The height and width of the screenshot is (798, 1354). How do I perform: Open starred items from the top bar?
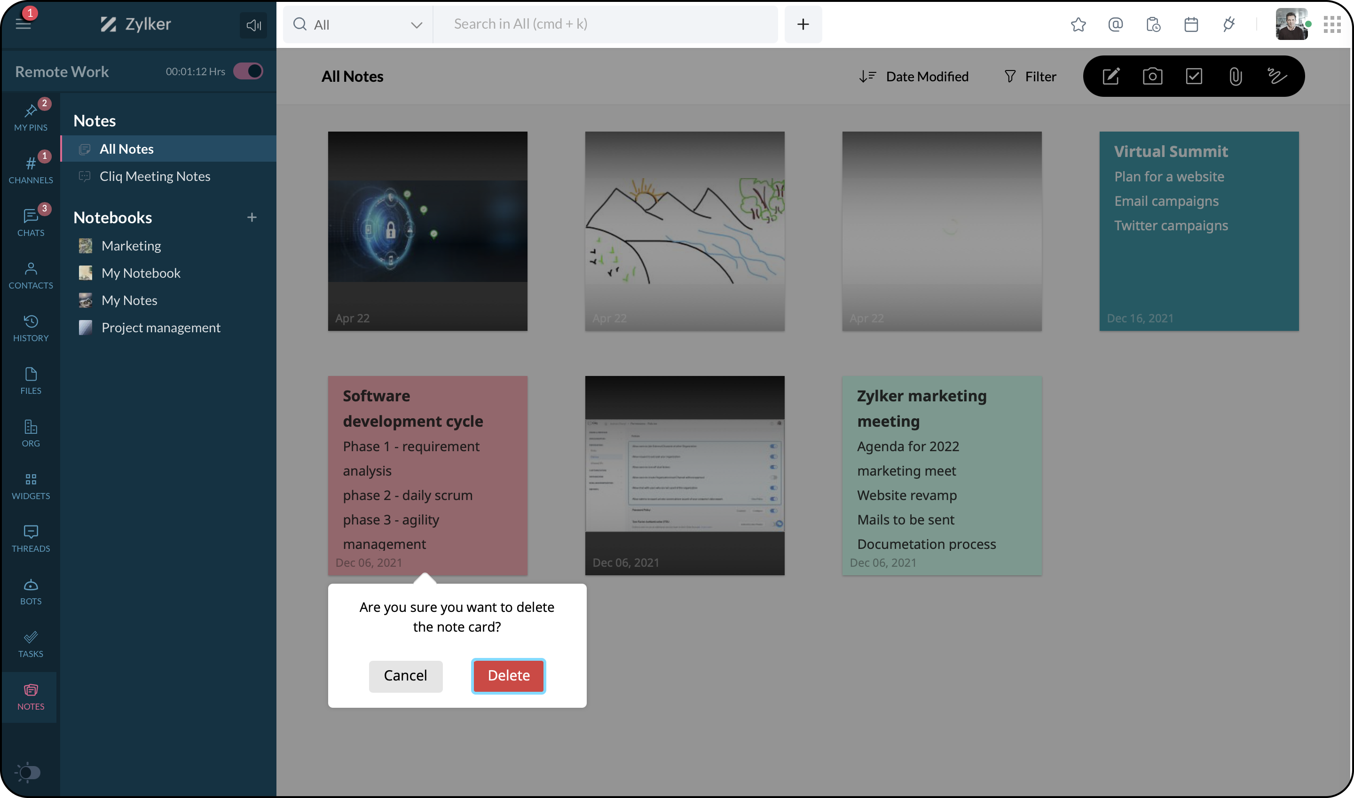(x=1078, y=24)
